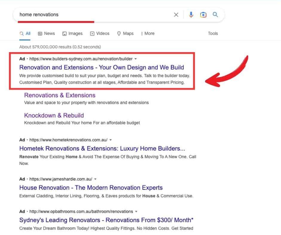Viewport: 281px width, 235px height.
Task: Switch to the News tab
Action: point(46,34)
